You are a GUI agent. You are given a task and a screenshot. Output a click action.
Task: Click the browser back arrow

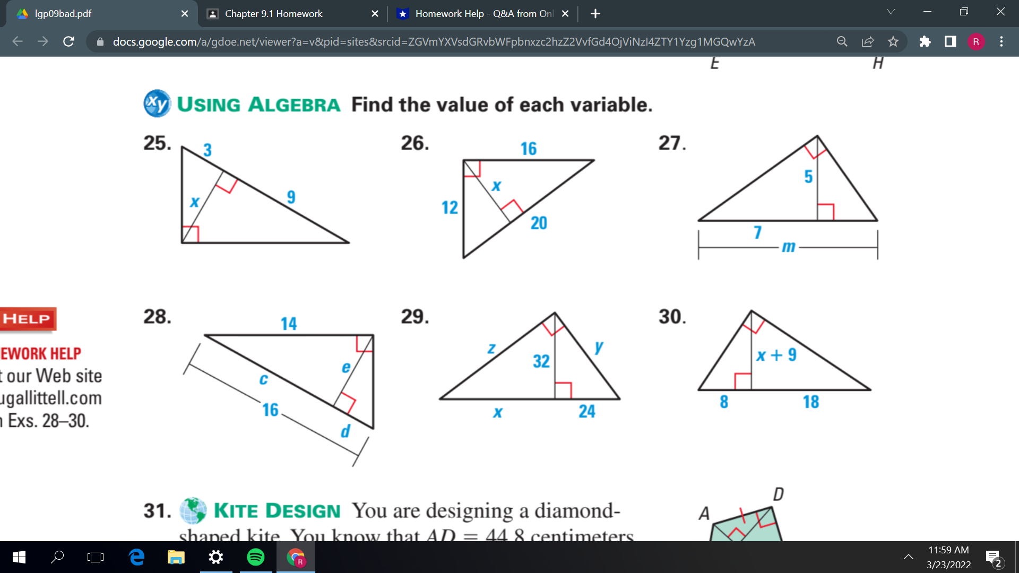[17, 41]
